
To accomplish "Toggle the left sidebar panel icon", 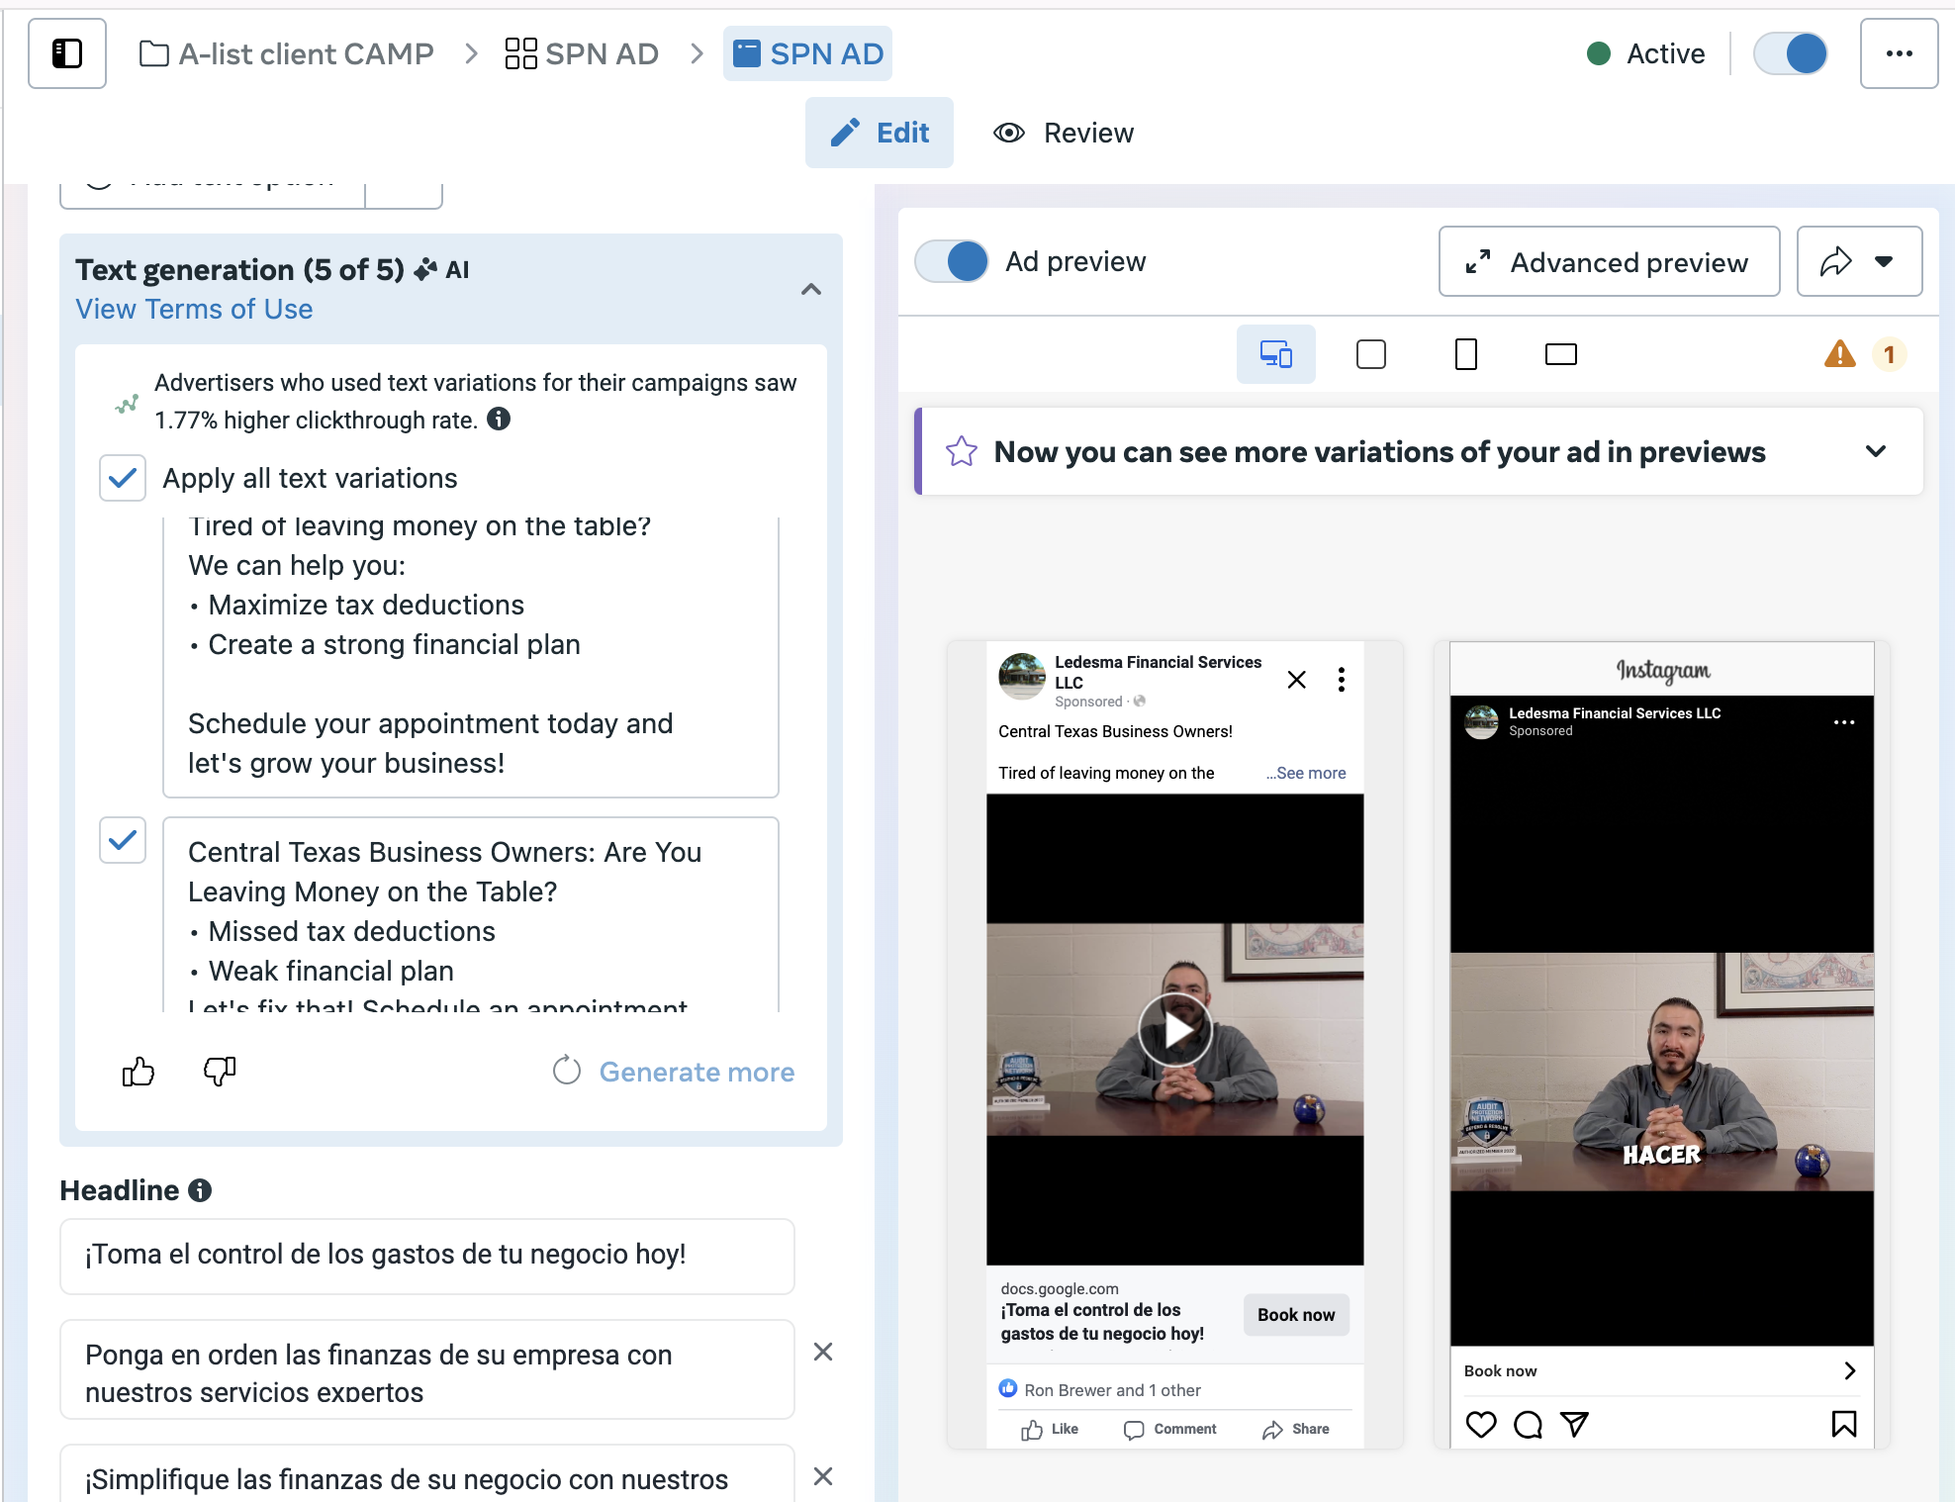I will [x=66, y=53].
